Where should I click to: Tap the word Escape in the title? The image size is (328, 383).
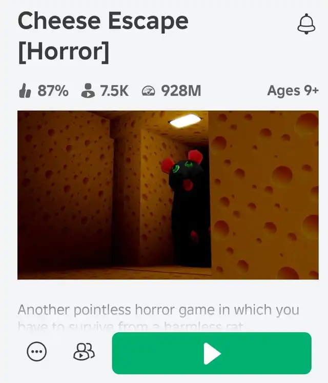[x=148, y=21]
